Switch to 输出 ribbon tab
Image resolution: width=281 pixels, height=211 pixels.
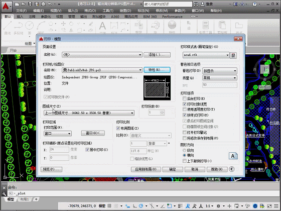tap(83, 17)
